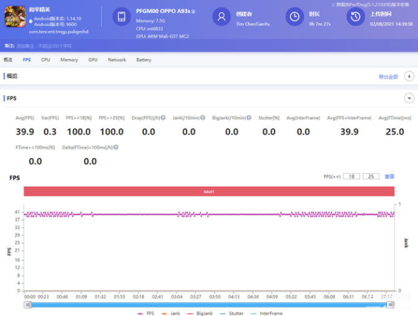
Task: Click the reset link beside FPS thresholds
Action: tap(389, 176)
